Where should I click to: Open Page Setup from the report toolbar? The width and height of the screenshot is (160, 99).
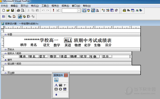[14, 16]
